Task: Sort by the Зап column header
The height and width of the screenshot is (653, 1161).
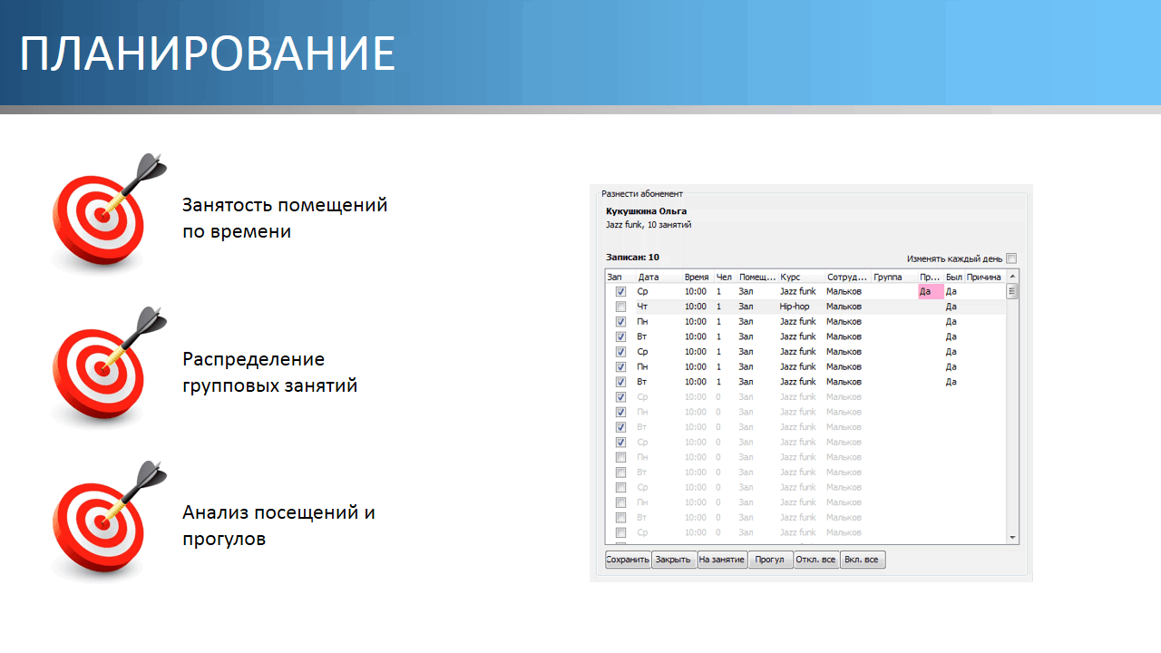Action: tap(620, 277)
